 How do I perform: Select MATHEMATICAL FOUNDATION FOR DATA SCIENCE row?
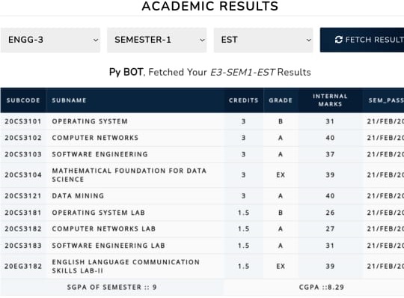tap(202, 175)
